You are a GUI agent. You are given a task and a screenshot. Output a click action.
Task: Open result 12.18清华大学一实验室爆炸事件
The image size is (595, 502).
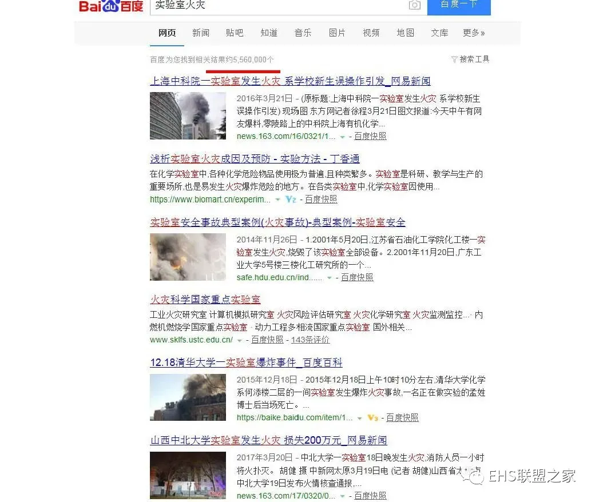246,362
